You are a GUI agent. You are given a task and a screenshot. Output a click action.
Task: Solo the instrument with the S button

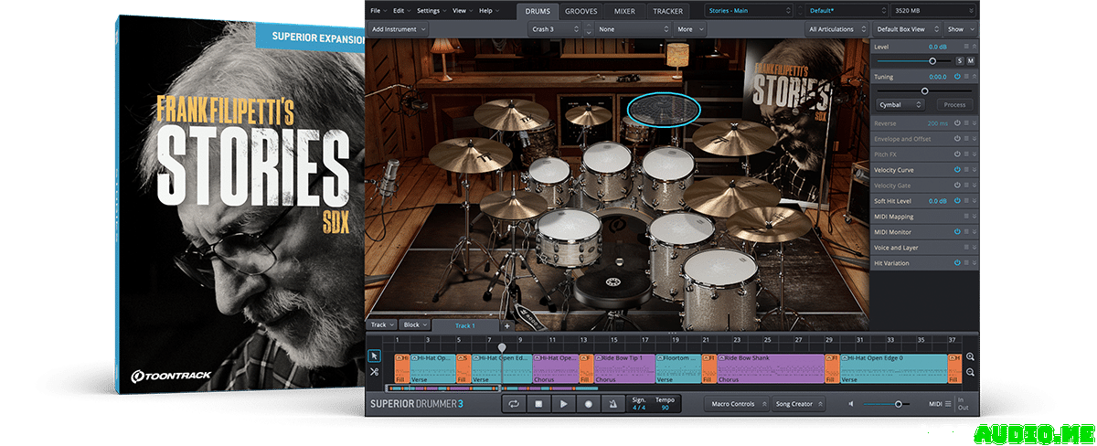pyautogui.click(x=960, y=60)
